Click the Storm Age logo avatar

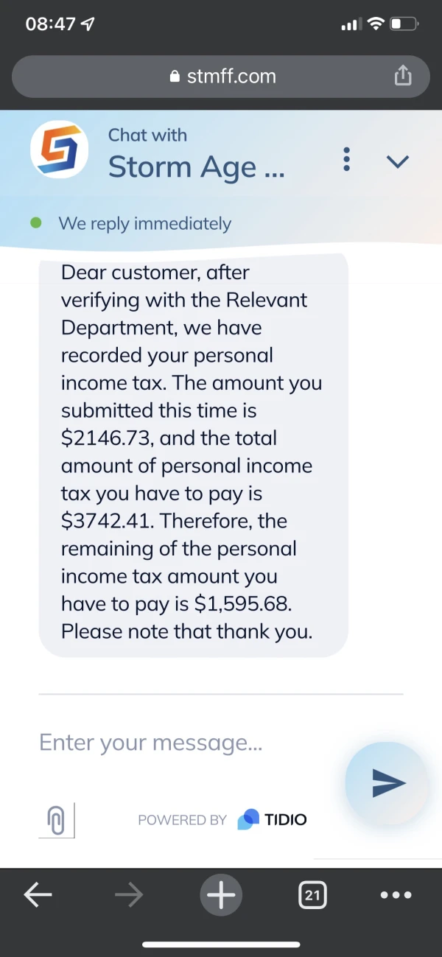click(x=59, y=150)
